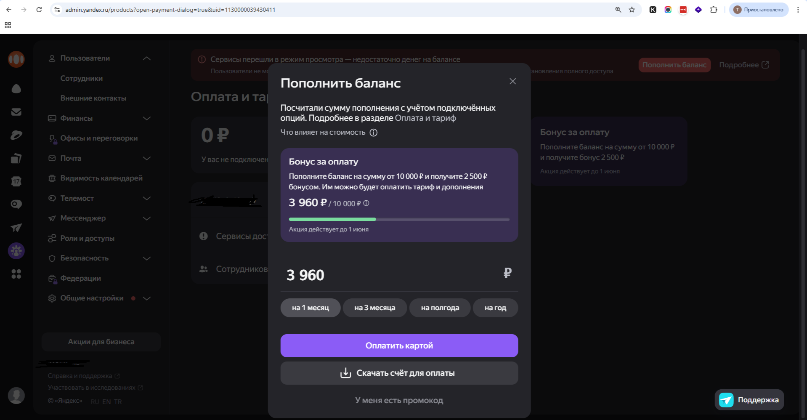Screen dimensions: 807x420
Task: Click the bonus progress bar
Action: (x=399, y=219)
